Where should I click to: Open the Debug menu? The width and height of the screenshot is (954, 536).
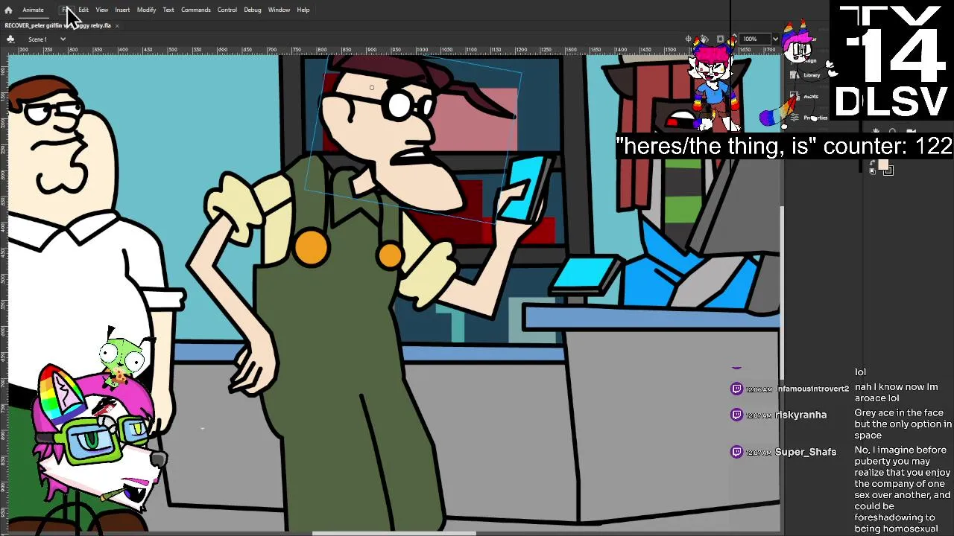pos(253,10)
